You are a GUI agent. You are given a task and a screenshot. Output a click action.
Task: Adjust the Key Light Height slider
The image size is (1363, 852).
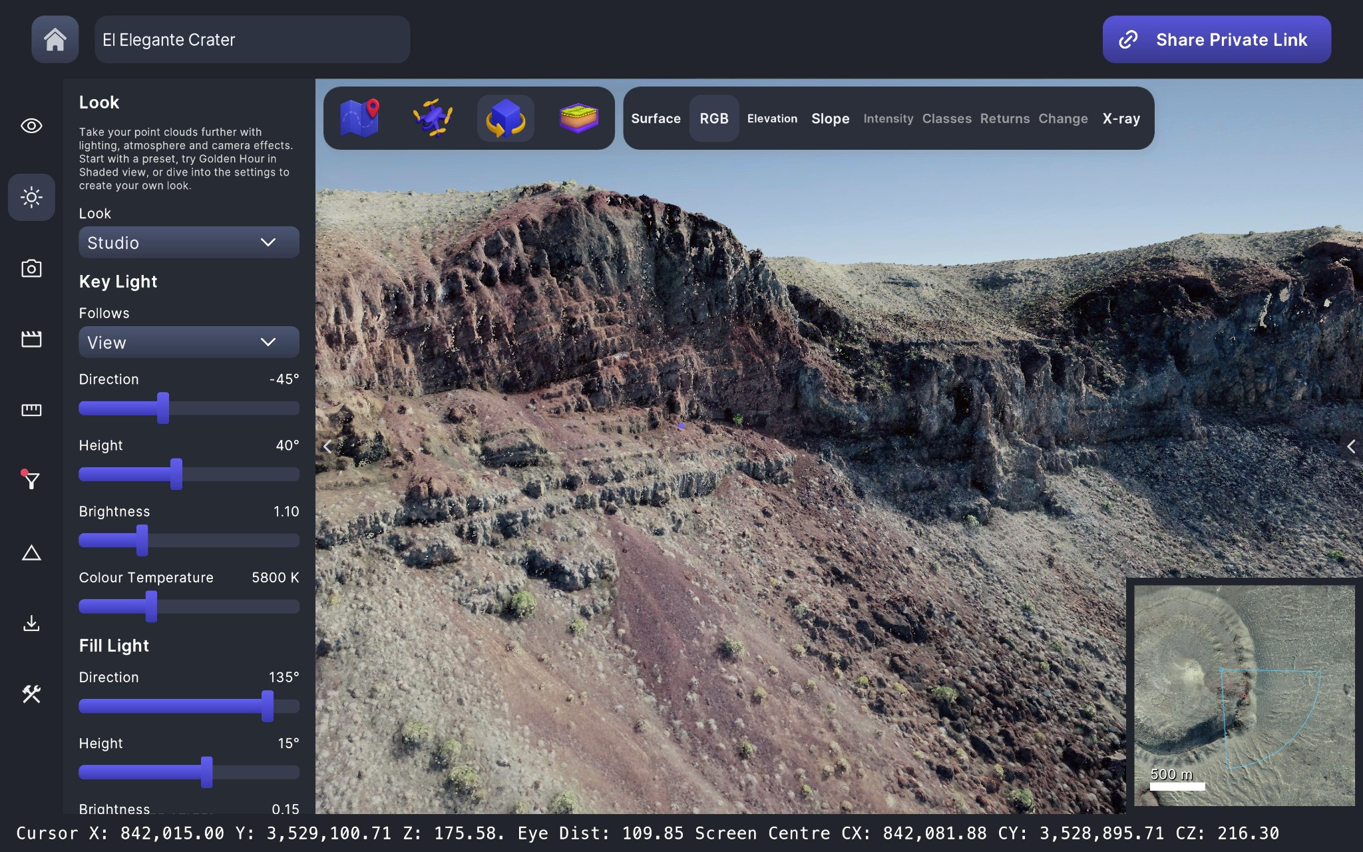coord(189,474)
